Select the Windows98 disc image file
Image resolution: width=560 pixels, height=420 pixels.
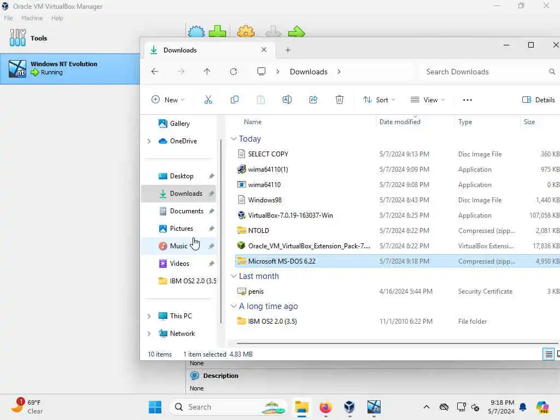[x=265, y=200]
